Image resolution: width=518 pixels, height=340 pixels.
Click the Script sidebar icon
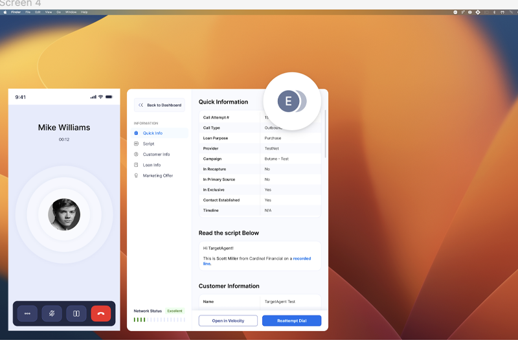coord(136,144)
